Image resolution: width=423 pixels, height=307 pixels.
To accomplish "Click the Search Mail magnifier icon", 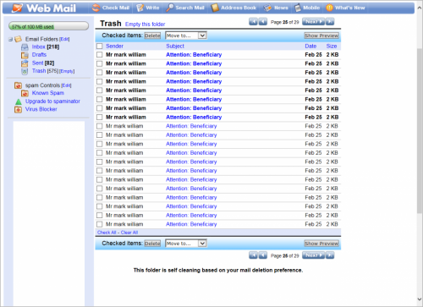I will pyautogui.click(x=170, y=8).
